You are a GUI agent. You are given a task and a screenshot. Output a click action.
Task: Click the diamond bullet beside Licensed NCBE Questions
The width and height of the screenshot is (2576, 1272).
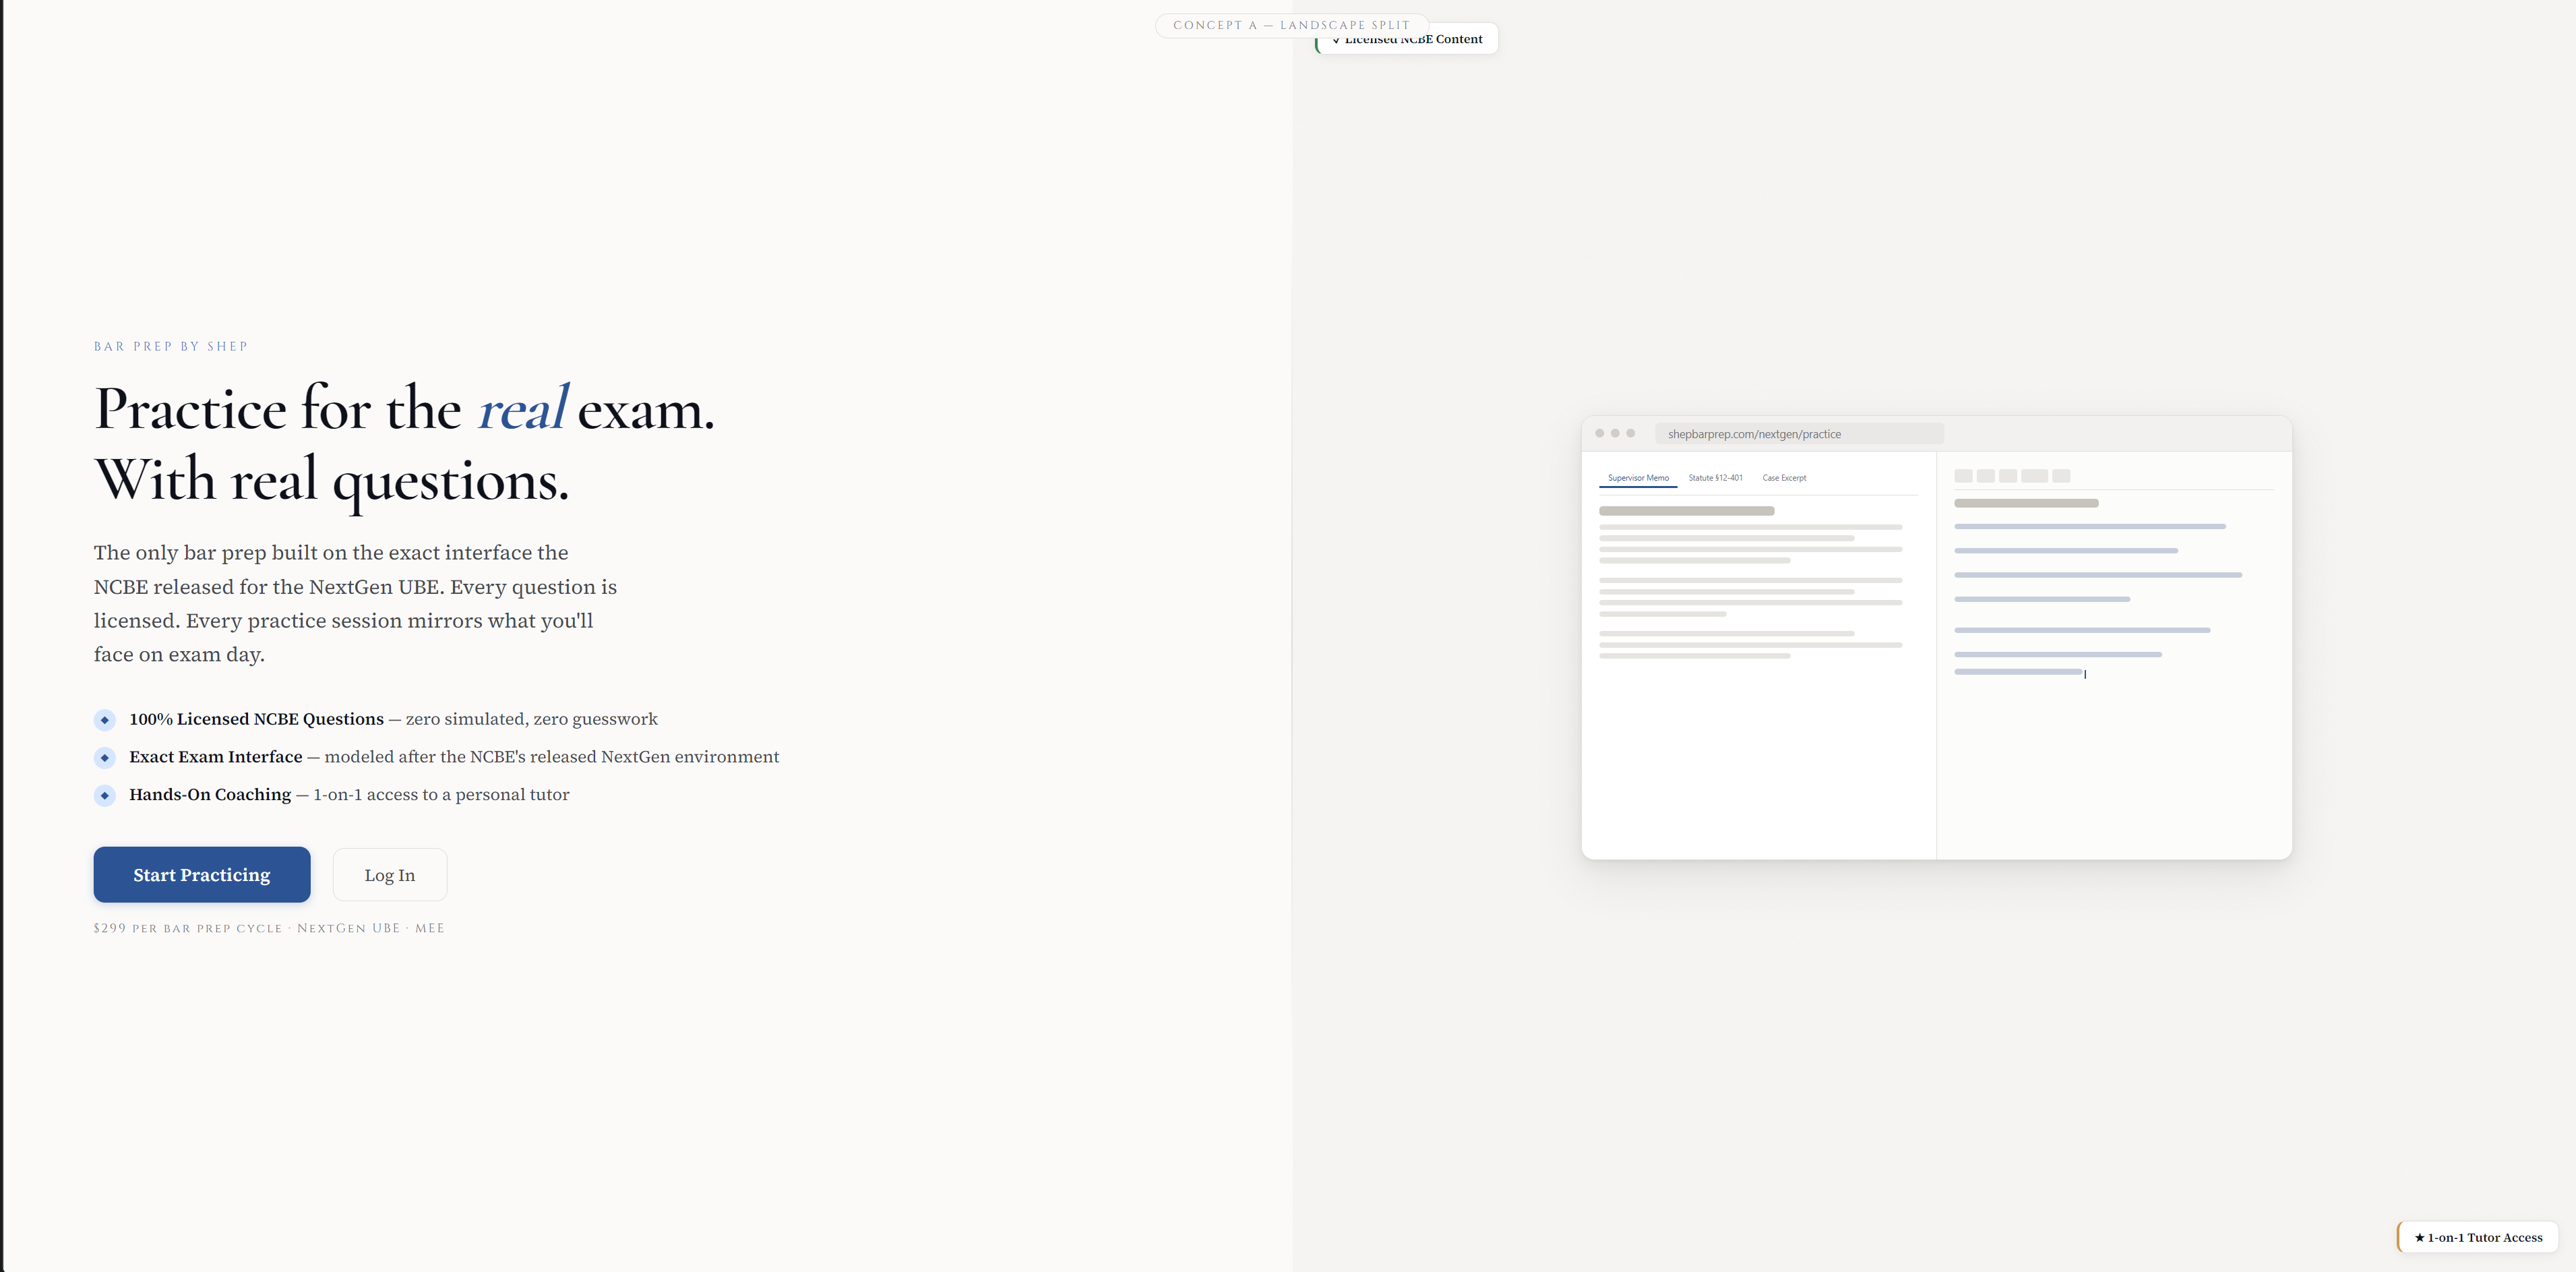105,720
